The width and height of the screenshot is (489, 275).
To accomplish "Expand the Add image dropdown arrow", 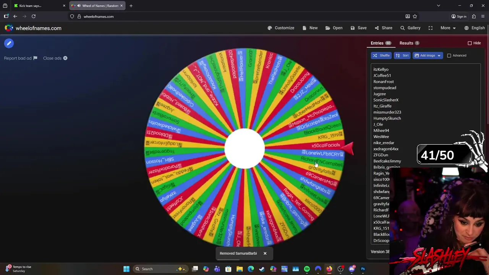I will [439, 56].
